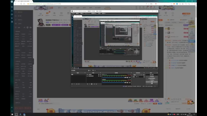This screenshot has height=116, width=207.
Task: Move the scene down with the Scenes down arrow
Action: click(x=79, y=84)
